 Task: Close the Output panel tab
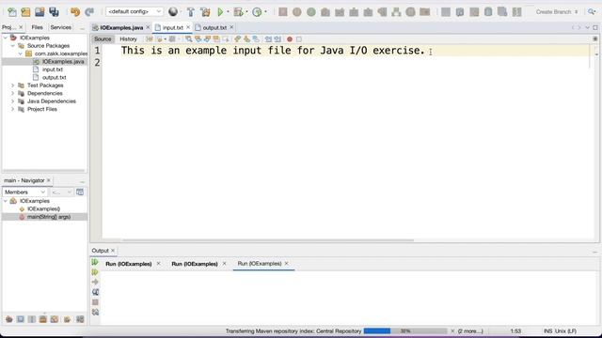113,251
